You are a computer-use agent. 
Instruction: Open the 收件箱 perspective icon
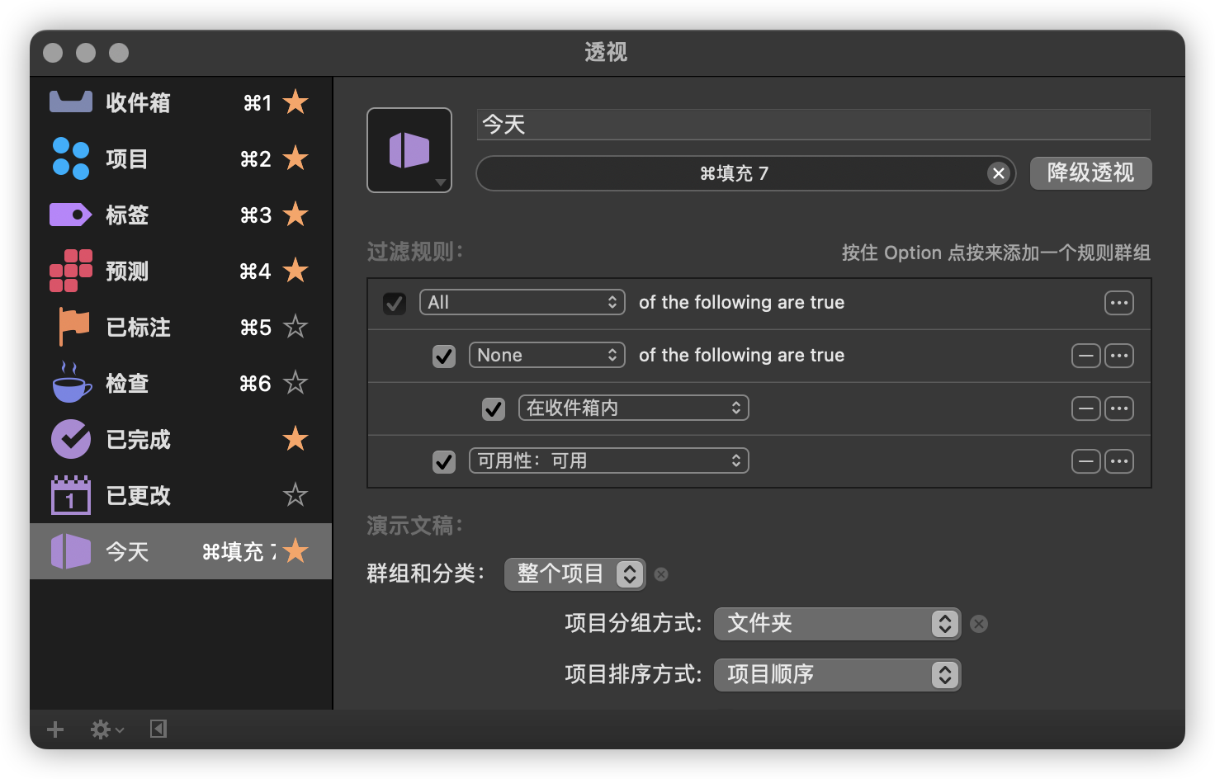click(x=70, y=101)
